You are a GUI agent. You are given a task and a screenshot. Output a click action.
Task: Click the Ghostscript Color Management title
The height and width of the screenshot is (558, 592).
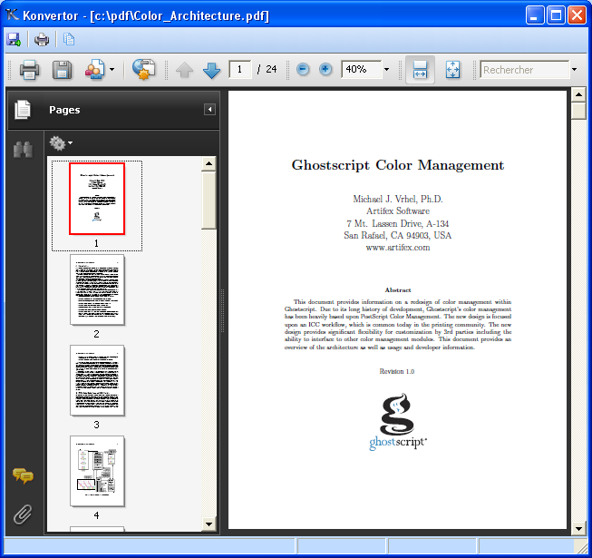tap(398, 165)
